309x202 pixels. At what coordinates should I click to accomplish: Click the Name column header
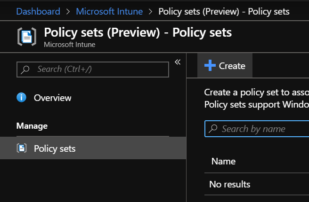coord(223,161)
